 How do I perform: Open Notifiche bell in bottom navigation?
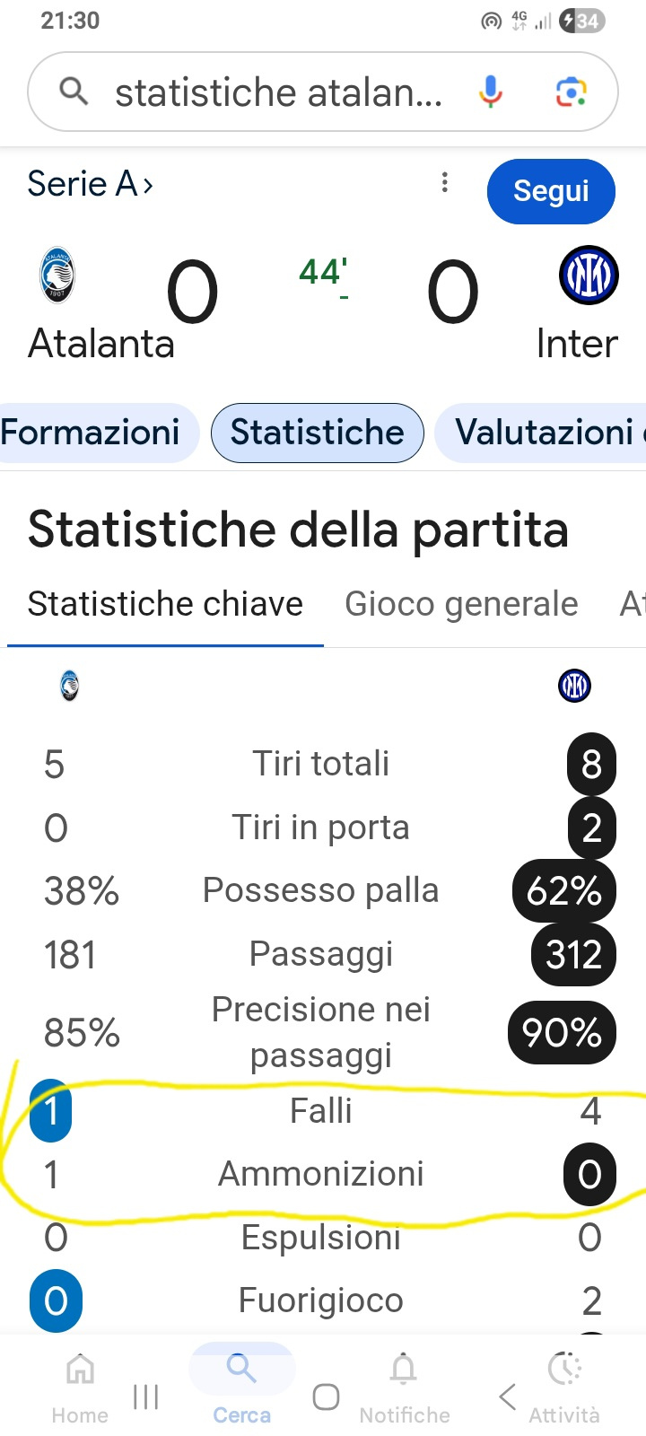[x=404, y=1387]
